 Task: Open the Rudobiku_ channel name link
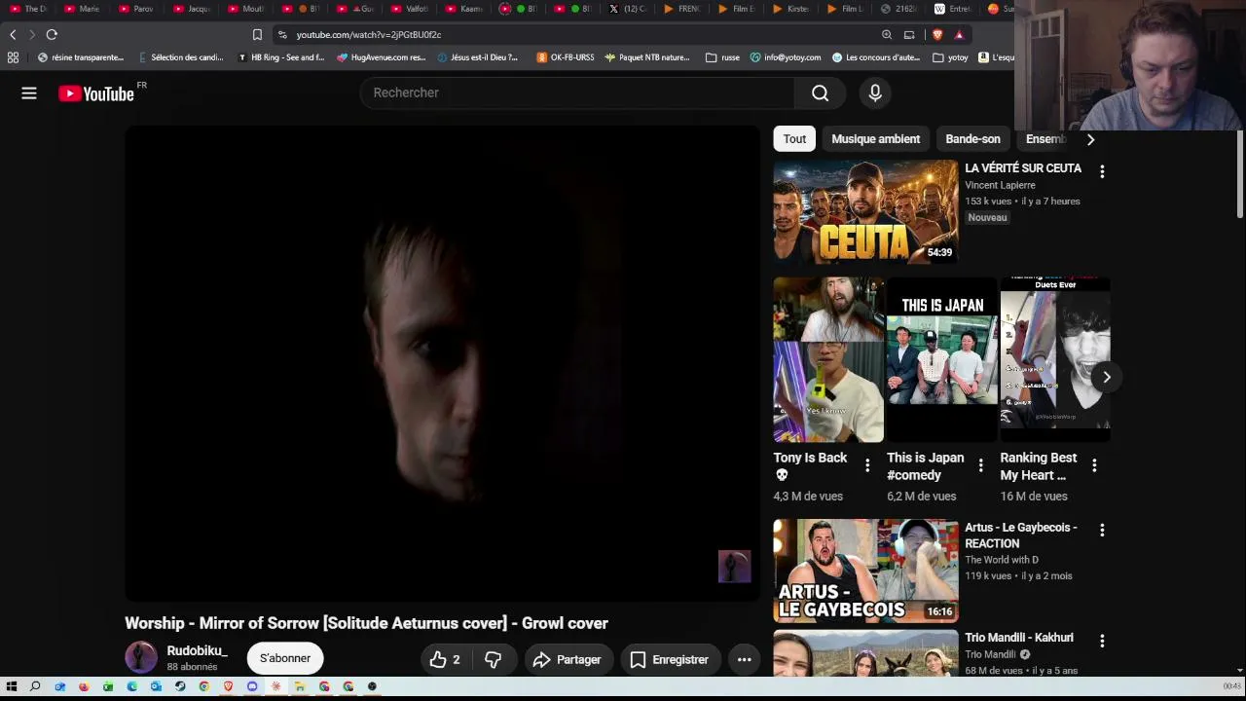coord(197,650)
